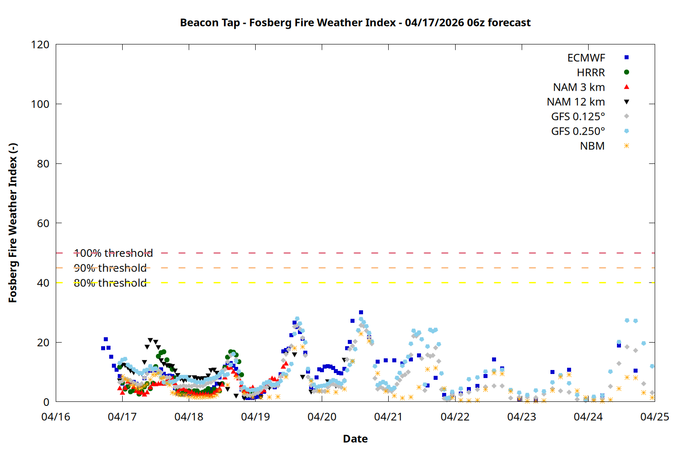
Task: Click the 120 value on y-axis
Action: click(x=40, y=45)
